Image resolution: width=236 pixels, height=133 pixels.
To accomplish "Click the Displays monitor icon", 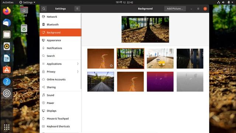I will click(x=44, y=111).
